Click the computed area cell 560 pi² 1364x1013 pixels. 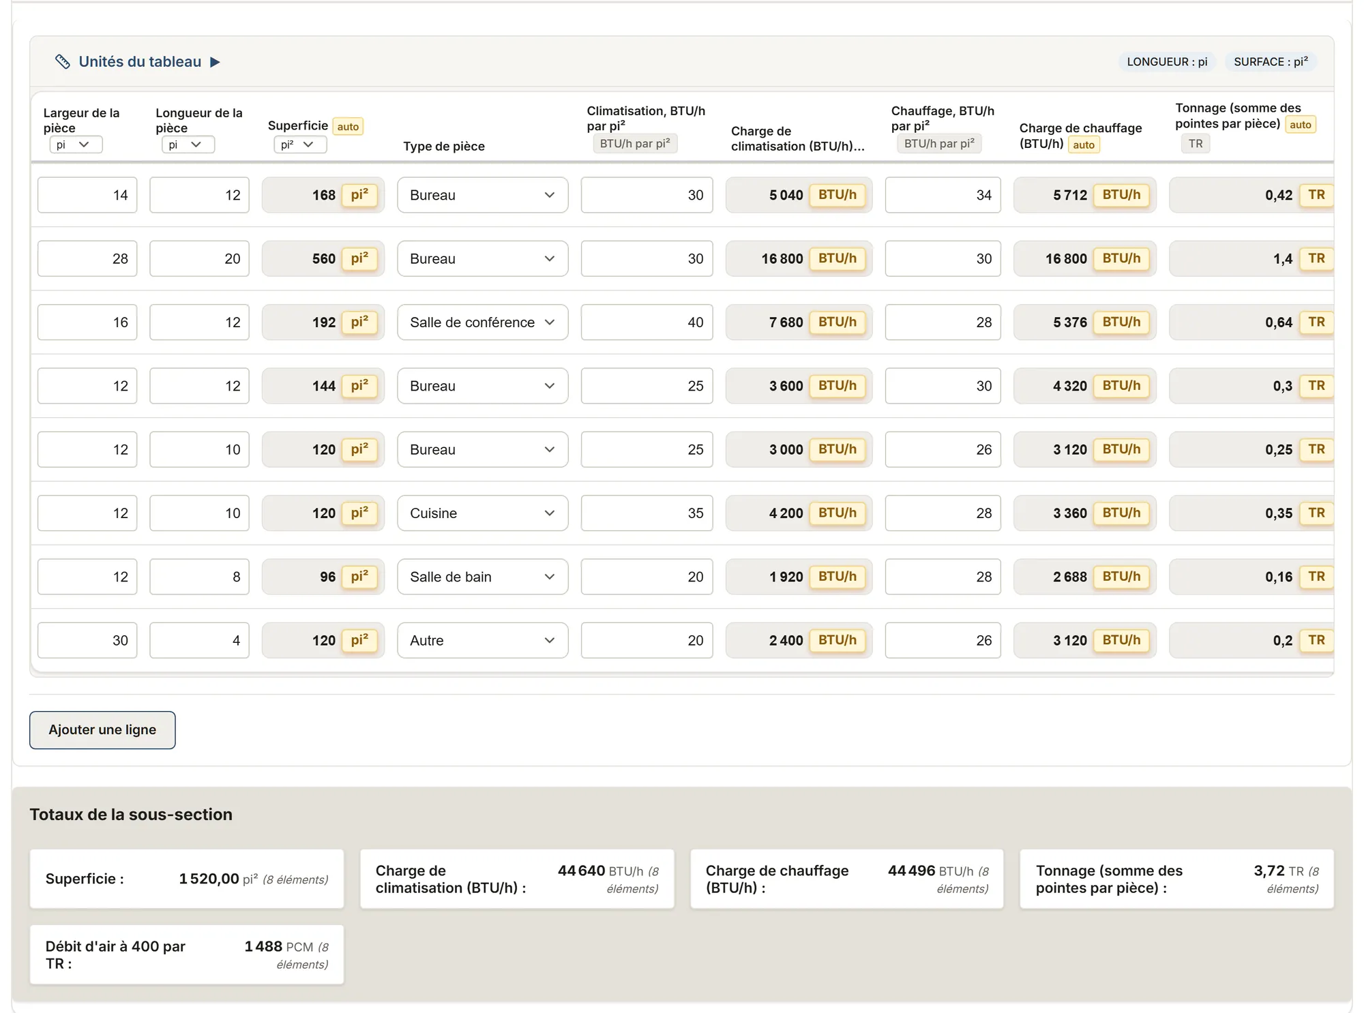(323, 258)
